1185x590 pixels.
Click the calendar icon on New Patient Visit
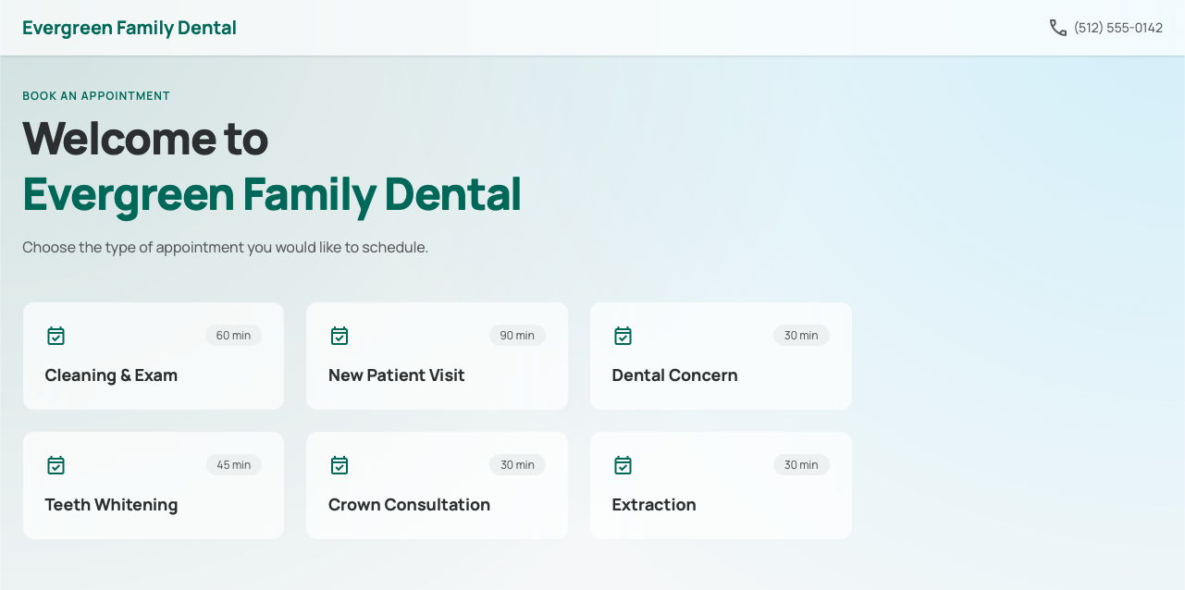coord(339,336)
